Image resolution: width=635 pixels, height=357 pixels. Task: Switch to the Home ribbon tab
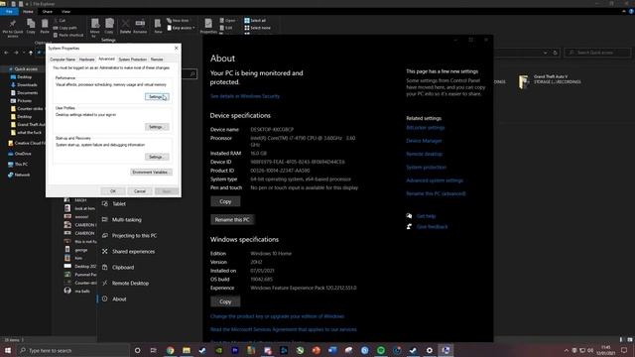coord(28,12)
